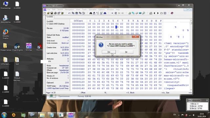Click the volume speaker tray icon
Image resolution: width=210 pixels, height=118 pixels.
pos(194,115)
